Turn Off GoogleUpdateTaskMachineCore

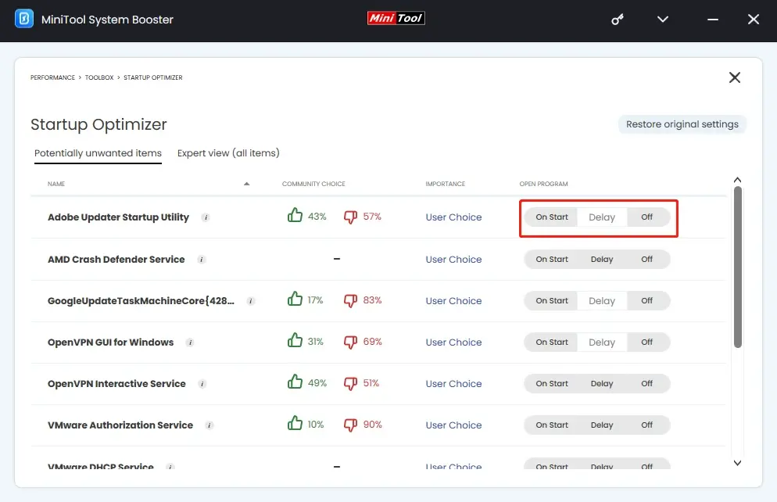[x=647, y=301]
